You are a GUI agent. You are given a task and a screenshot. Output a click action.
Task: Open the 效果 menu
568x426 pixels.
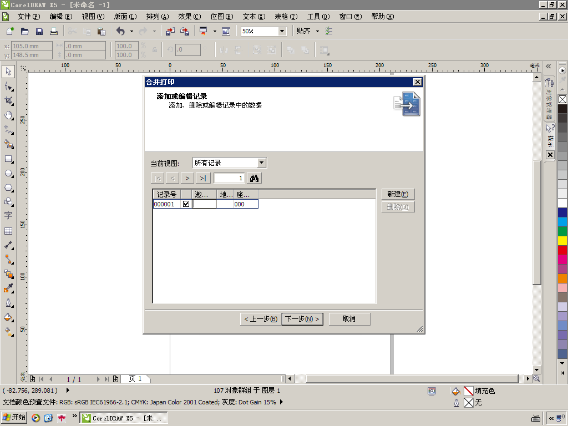(x=190, y=17)
